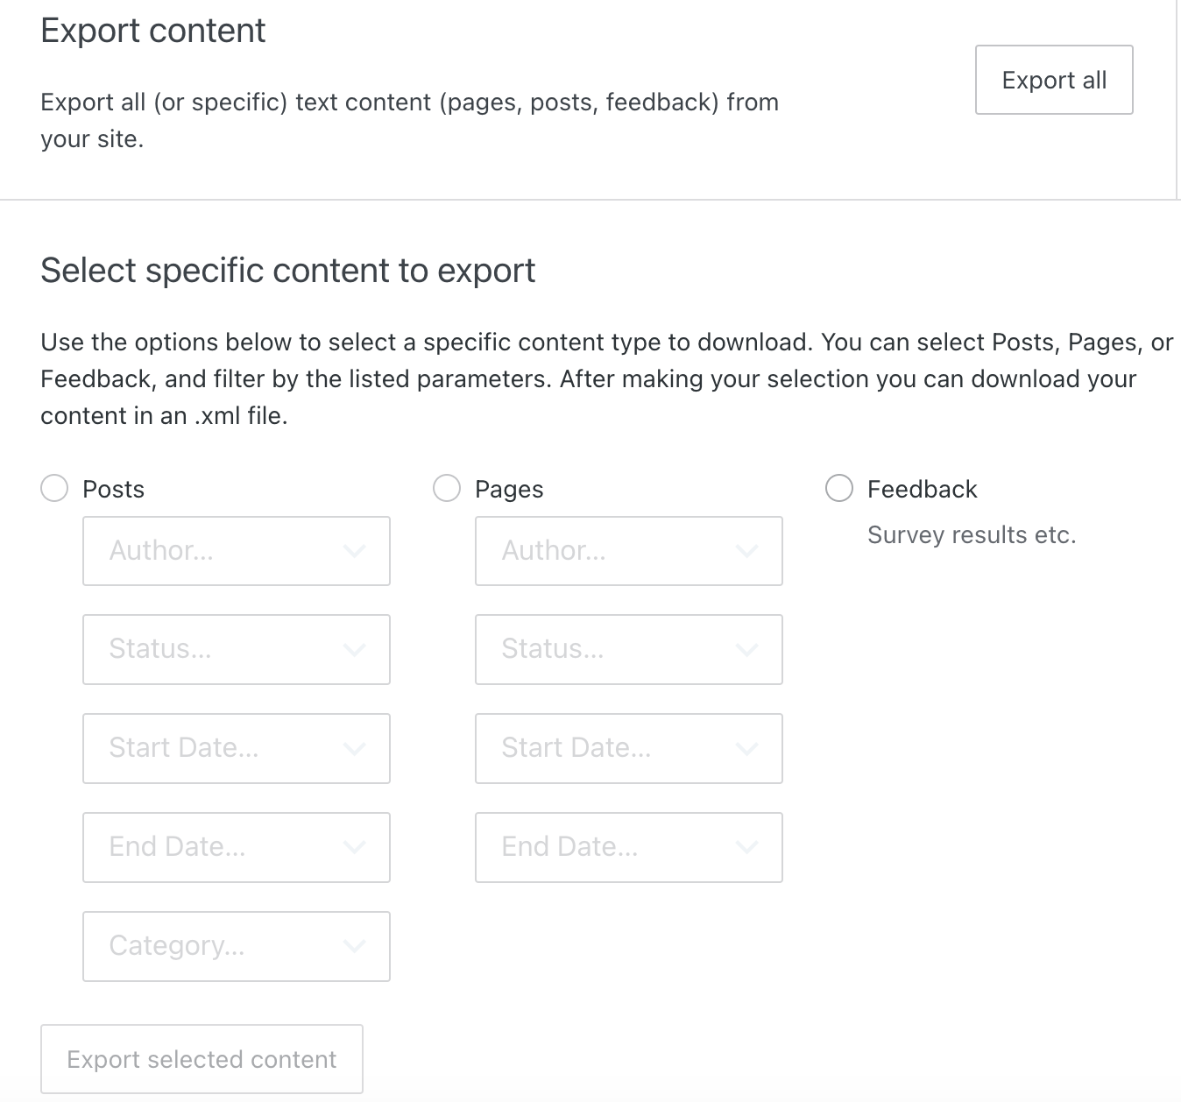Expand the Posts Status dropdown
This screenshot has height=1102, width=1181.
[237, 649]
